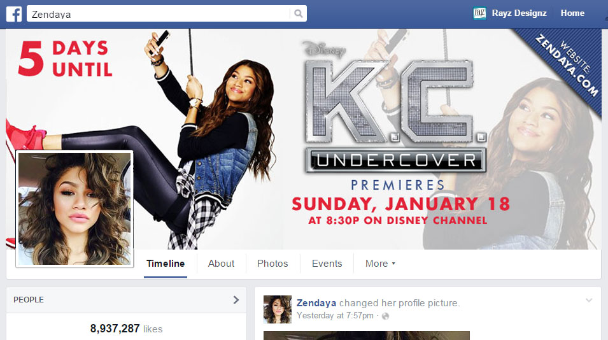The height and width of the screenshot is (340, 608).
Task: Open the Events tab
Action: [x=327, y=264]
